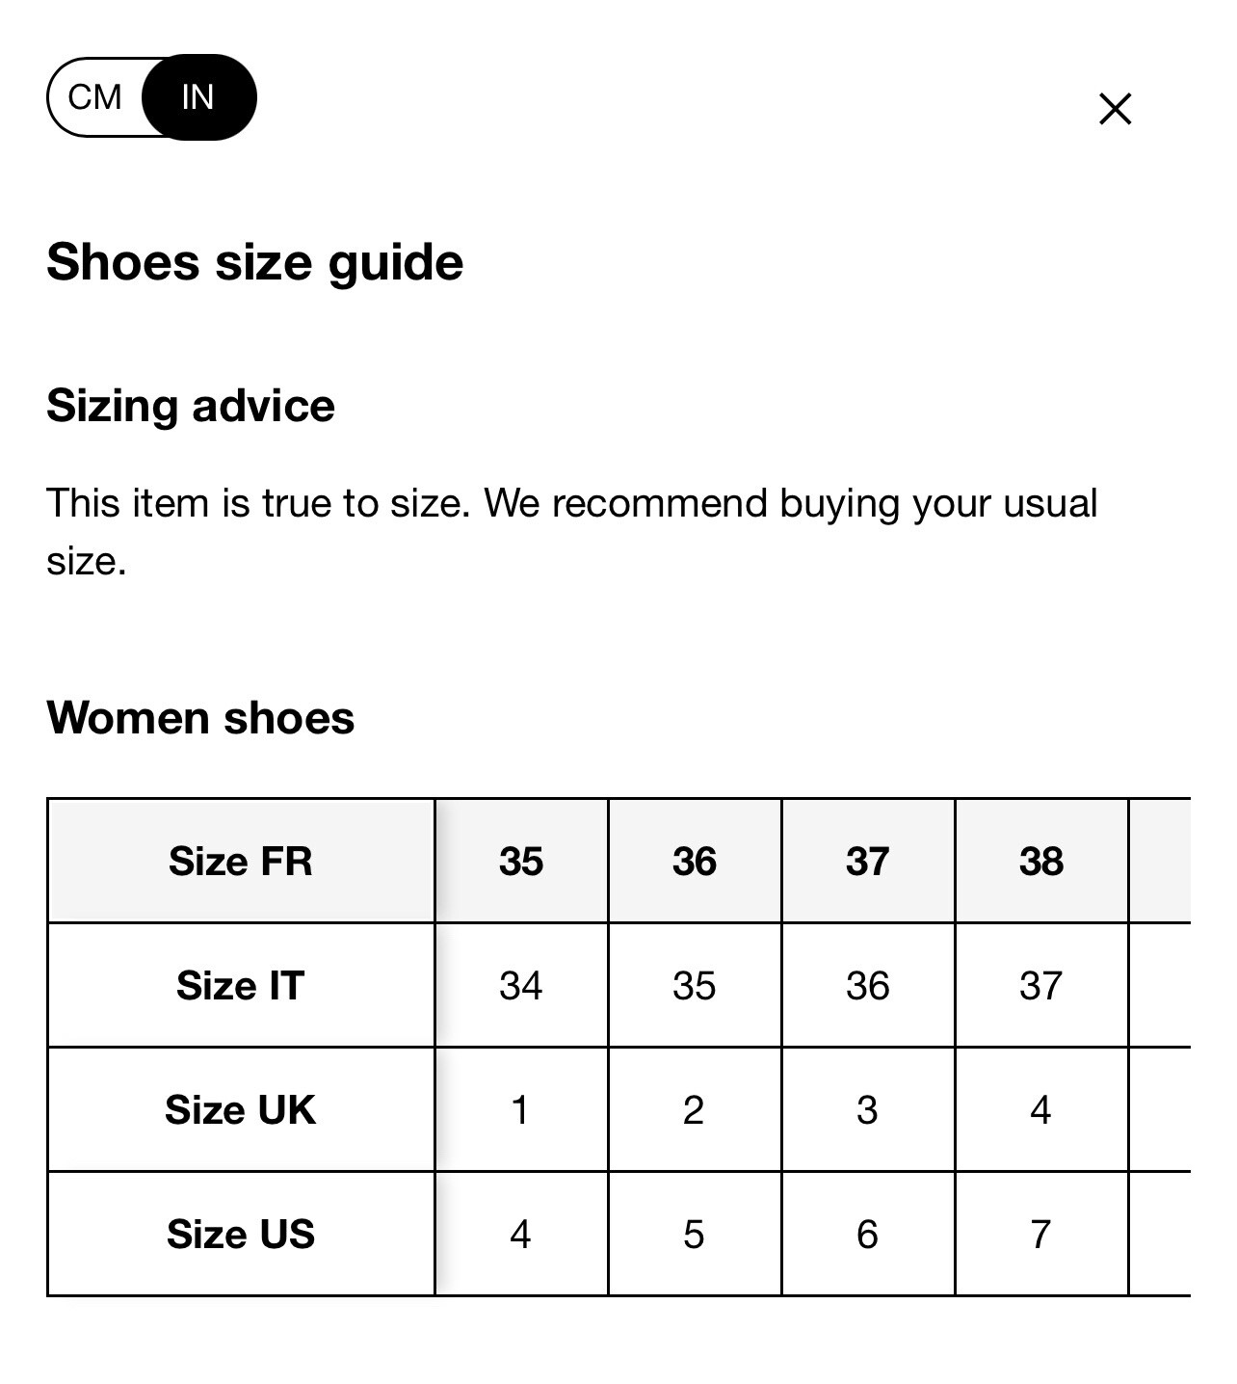
Task: Select the IN unit option
Action: click(198, 97)
